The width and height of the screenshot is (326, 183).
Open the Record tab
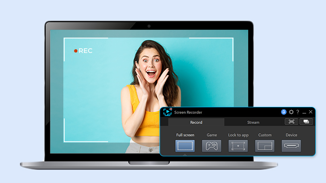pos(196,122)
